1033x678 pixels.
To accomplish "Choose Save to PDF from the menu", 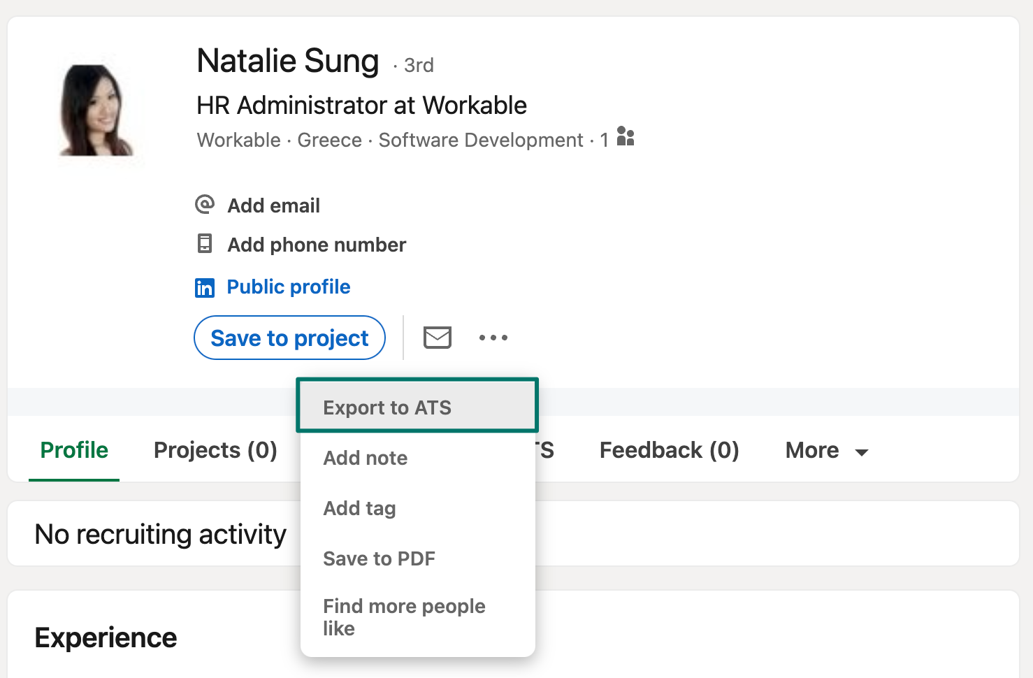I will pyautogui.click(x=380, y=558).
